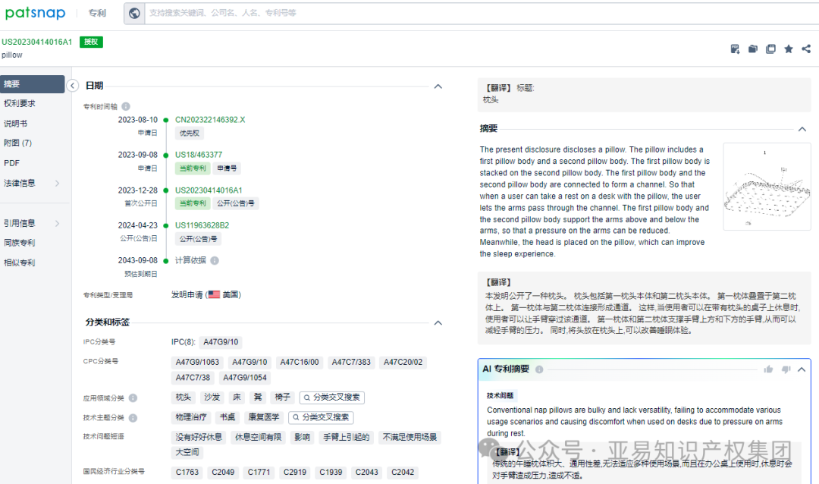Collapse the AI 专利摘要 panel
819x484 pixels.
[802, 369]
